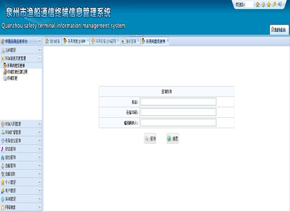Click the wrench tools icon in sidebar
The width and height of the screenshot is (290, 212).
[3, 174]
